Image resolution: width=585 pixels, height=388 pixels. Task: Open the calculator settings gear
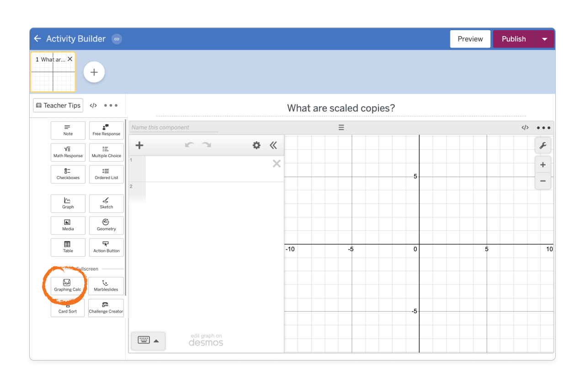[x=256, y=145]
